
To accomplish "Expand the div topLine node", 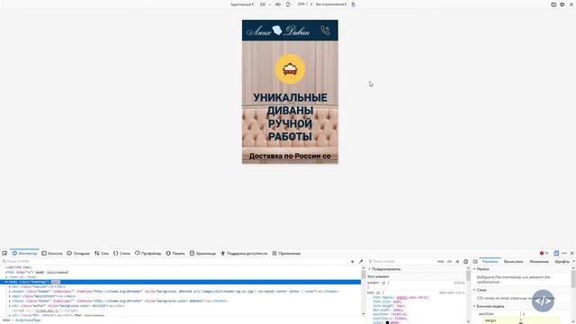I will pos(10,286).
